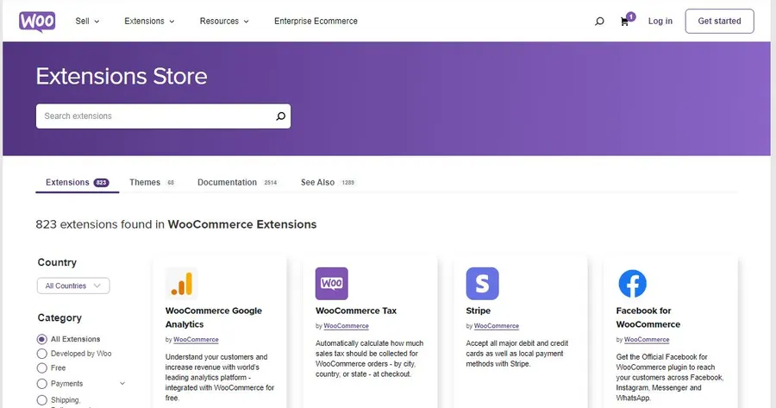
Task: Click the Facebook round logo icon
Action: click(633, 284)
